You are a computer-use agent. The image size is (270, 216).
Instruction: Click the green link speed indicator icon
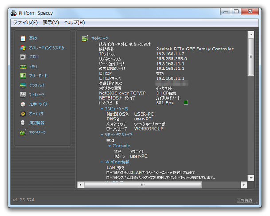pos(186,103)
